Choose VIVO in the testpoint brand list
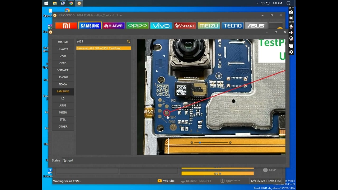338x190 pixels. pos(63,56)
